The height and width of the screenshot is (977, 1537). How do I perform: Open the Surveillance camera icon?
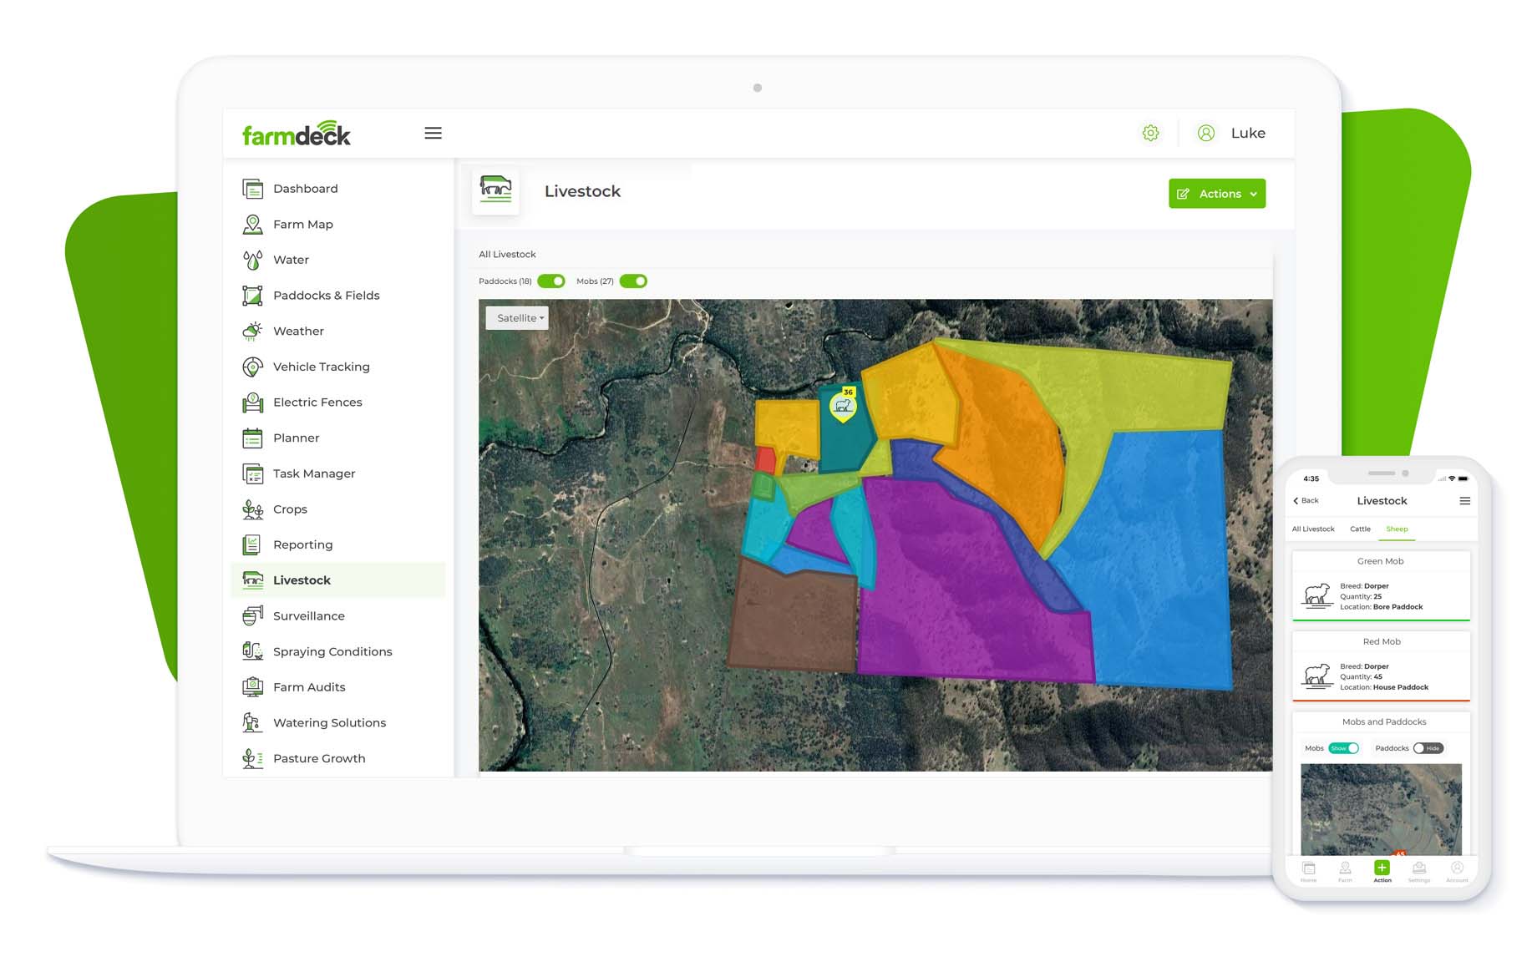(x=252, y=616)
